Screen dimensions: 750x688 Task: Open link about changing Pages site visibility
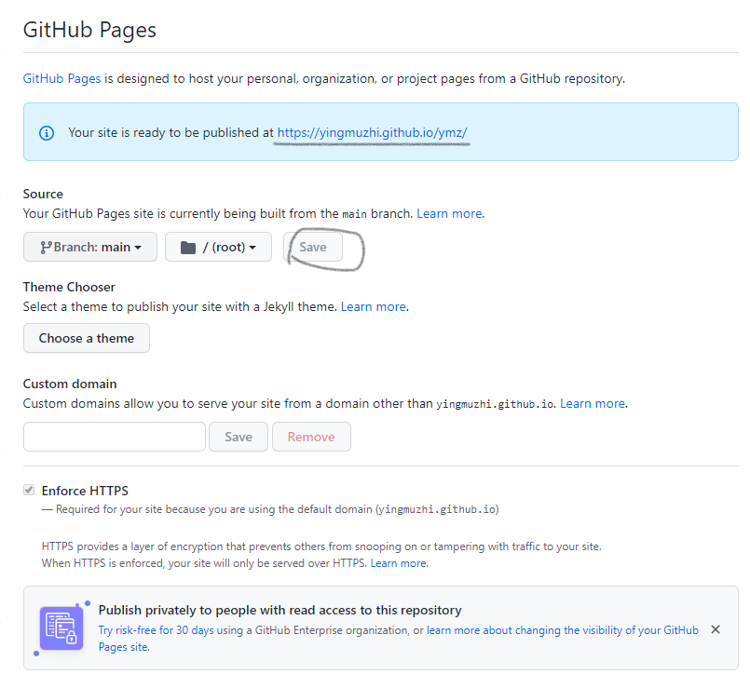[399, 639]
